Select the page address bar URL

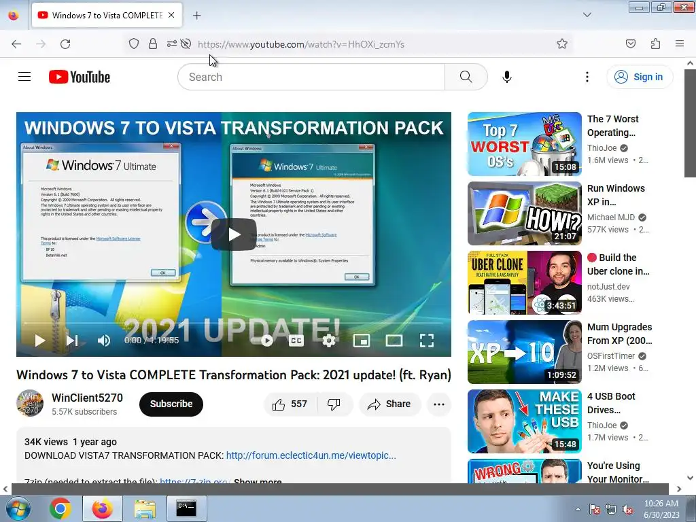coord(301,44)
